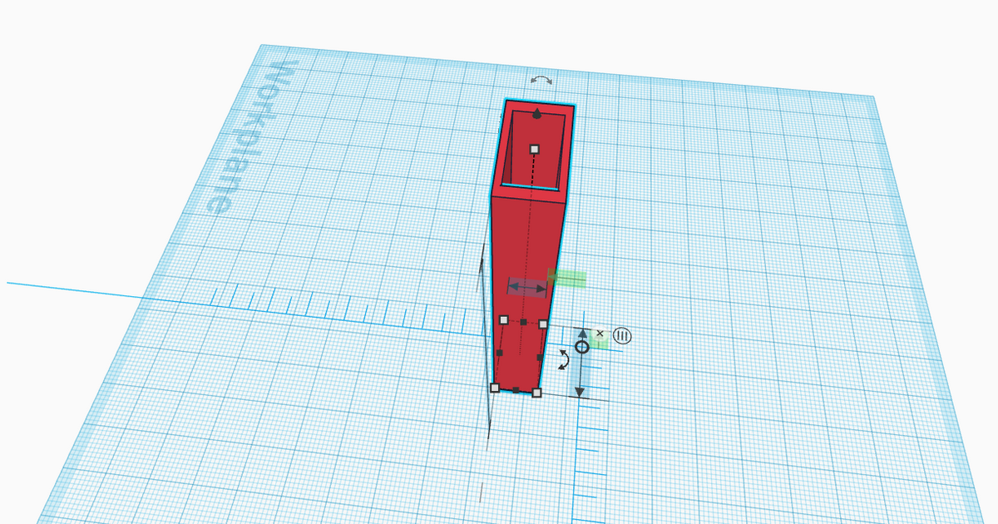Click the bottom-left white corner scale handle

pyautogui.click(x=496, y=388)
